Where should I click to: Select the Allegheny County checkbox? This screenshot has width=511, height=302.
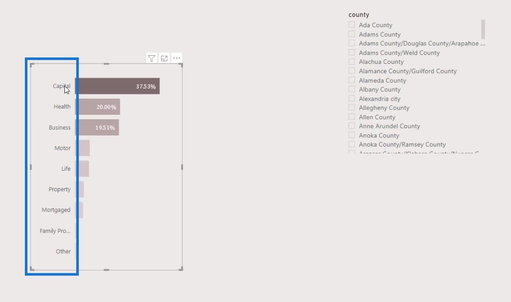352,107
